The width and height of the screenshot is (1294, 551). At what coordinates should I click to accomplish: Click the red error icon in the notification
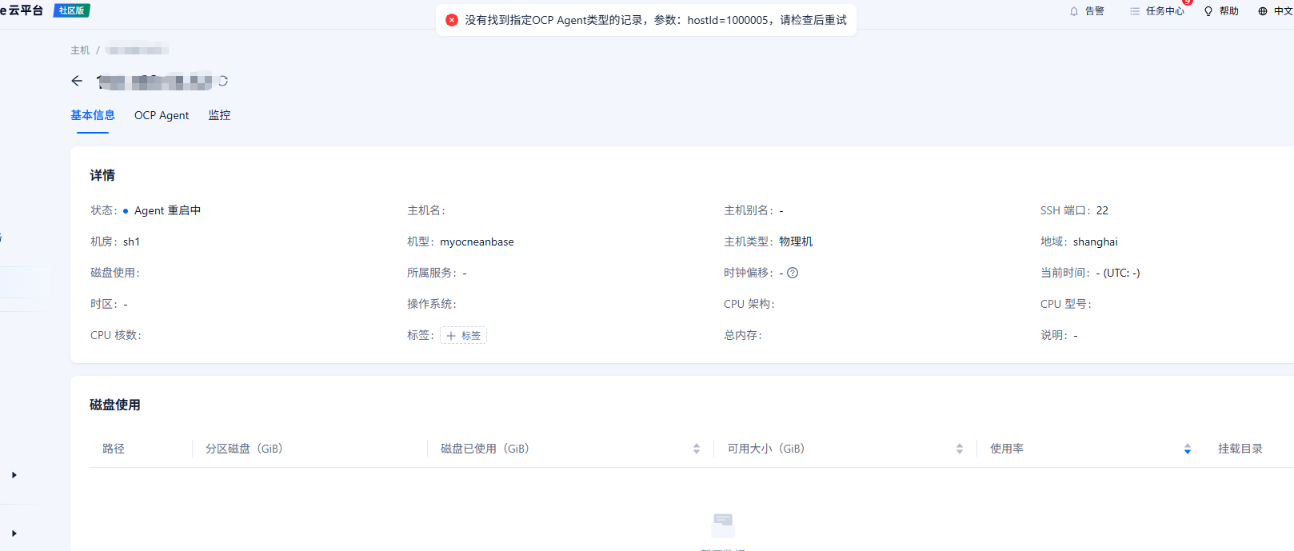click(x=452, y=20)
